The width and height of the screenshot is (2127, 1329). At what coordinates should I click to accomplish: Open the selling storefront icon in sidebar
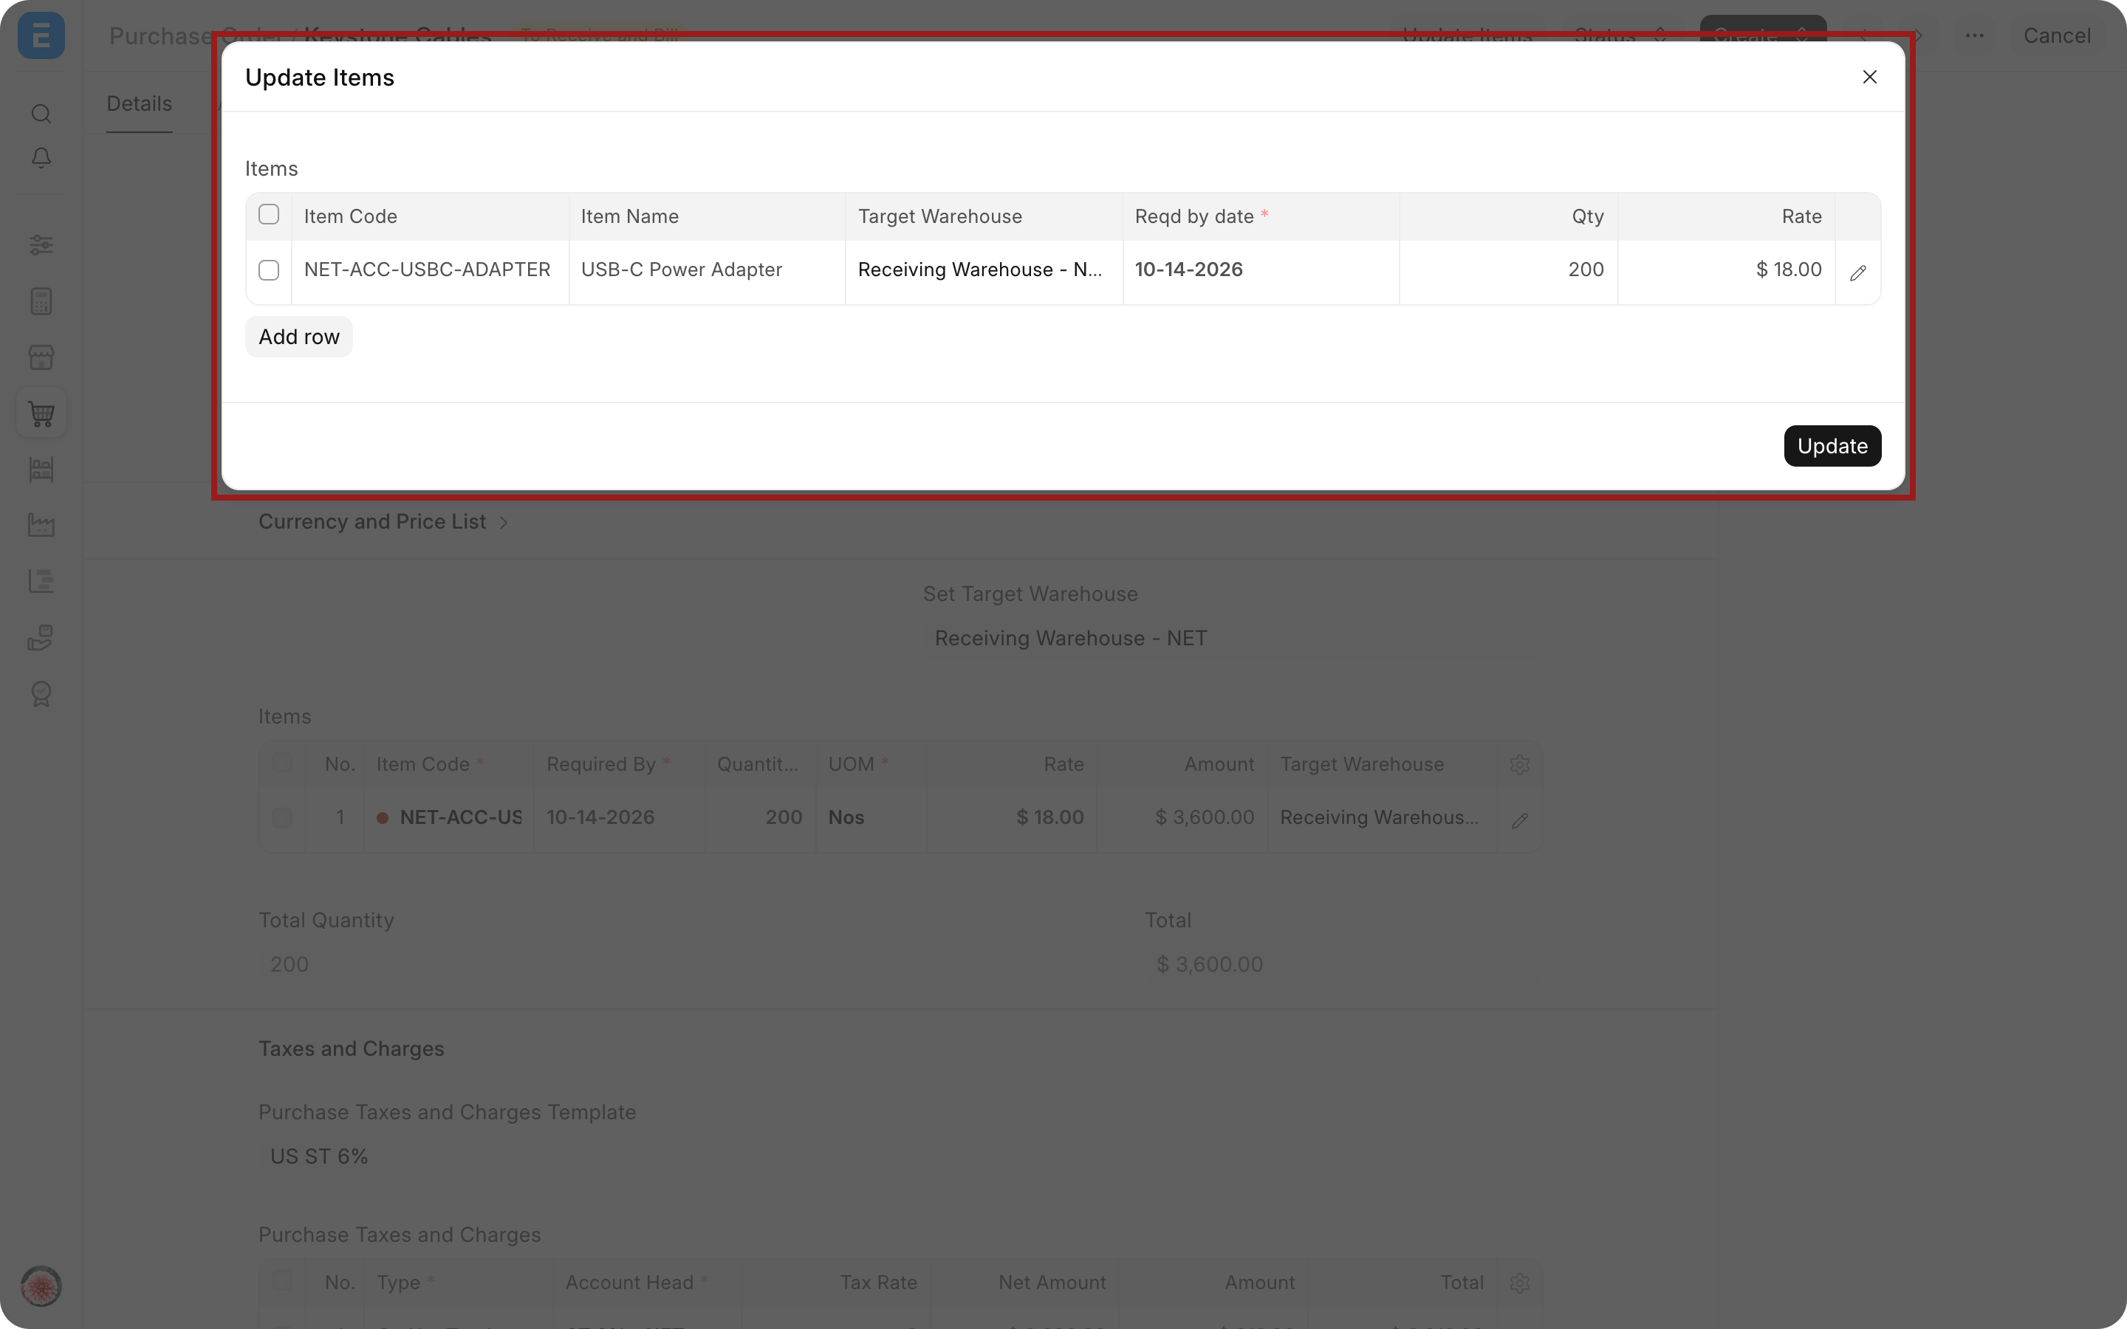tap(41, 357)
